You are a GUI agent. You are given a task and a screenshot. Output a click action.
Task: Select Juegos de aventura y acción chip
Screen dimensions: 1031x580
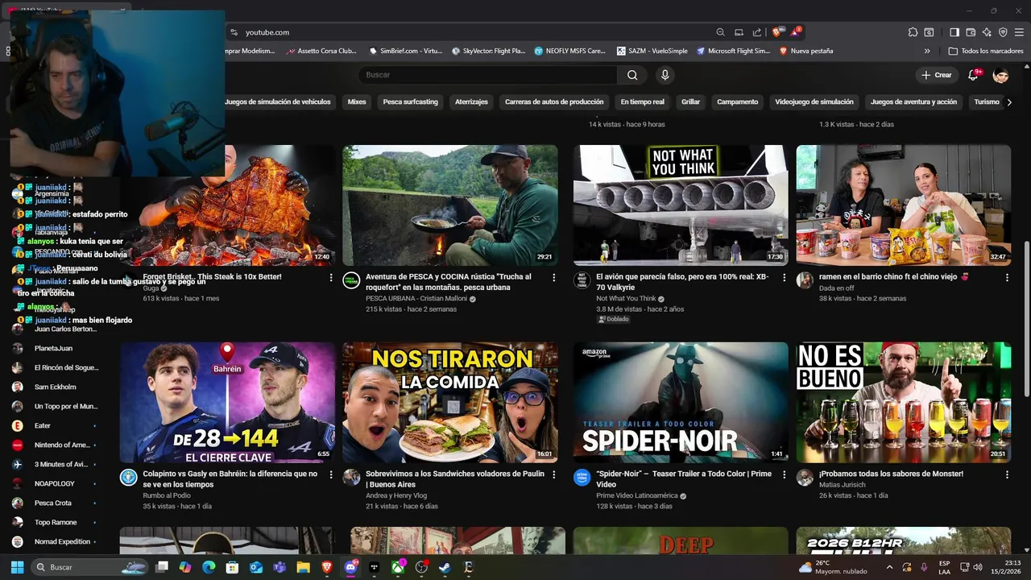pyautogui.click(x=913, y=102)
